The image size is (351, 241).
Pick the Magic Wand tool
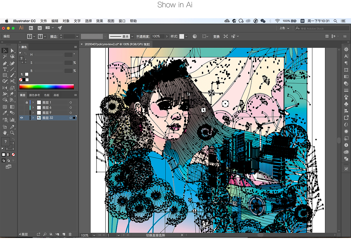click(5, 57)
